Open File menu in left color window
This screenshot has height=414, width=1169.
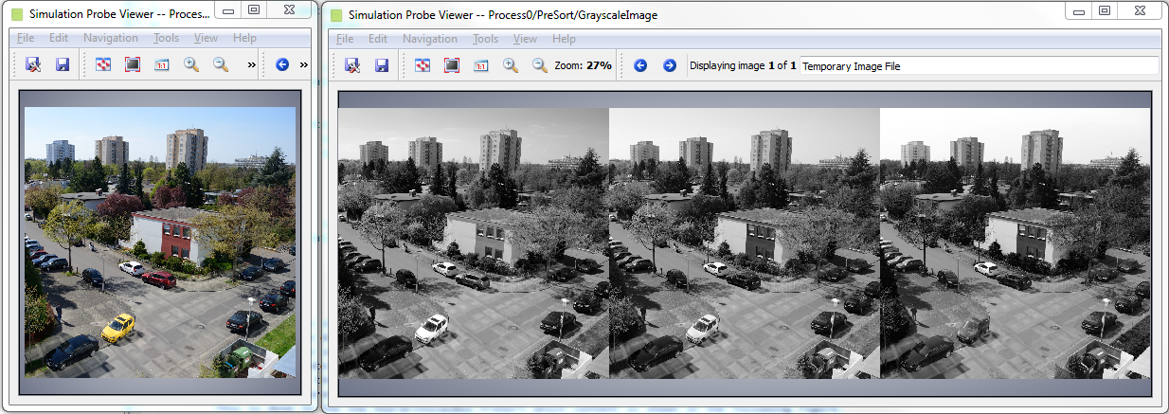[x=26, y=38]
